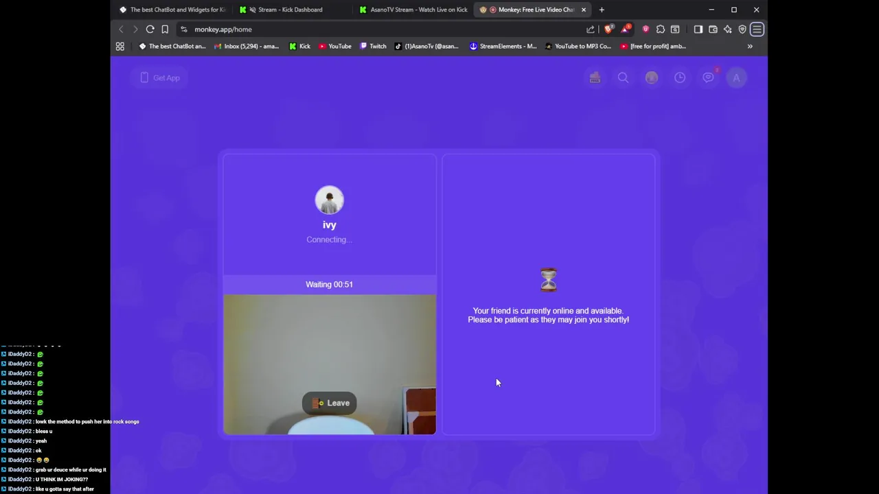Open YouTube to MP3 Converter bookmark

[578, 46]
